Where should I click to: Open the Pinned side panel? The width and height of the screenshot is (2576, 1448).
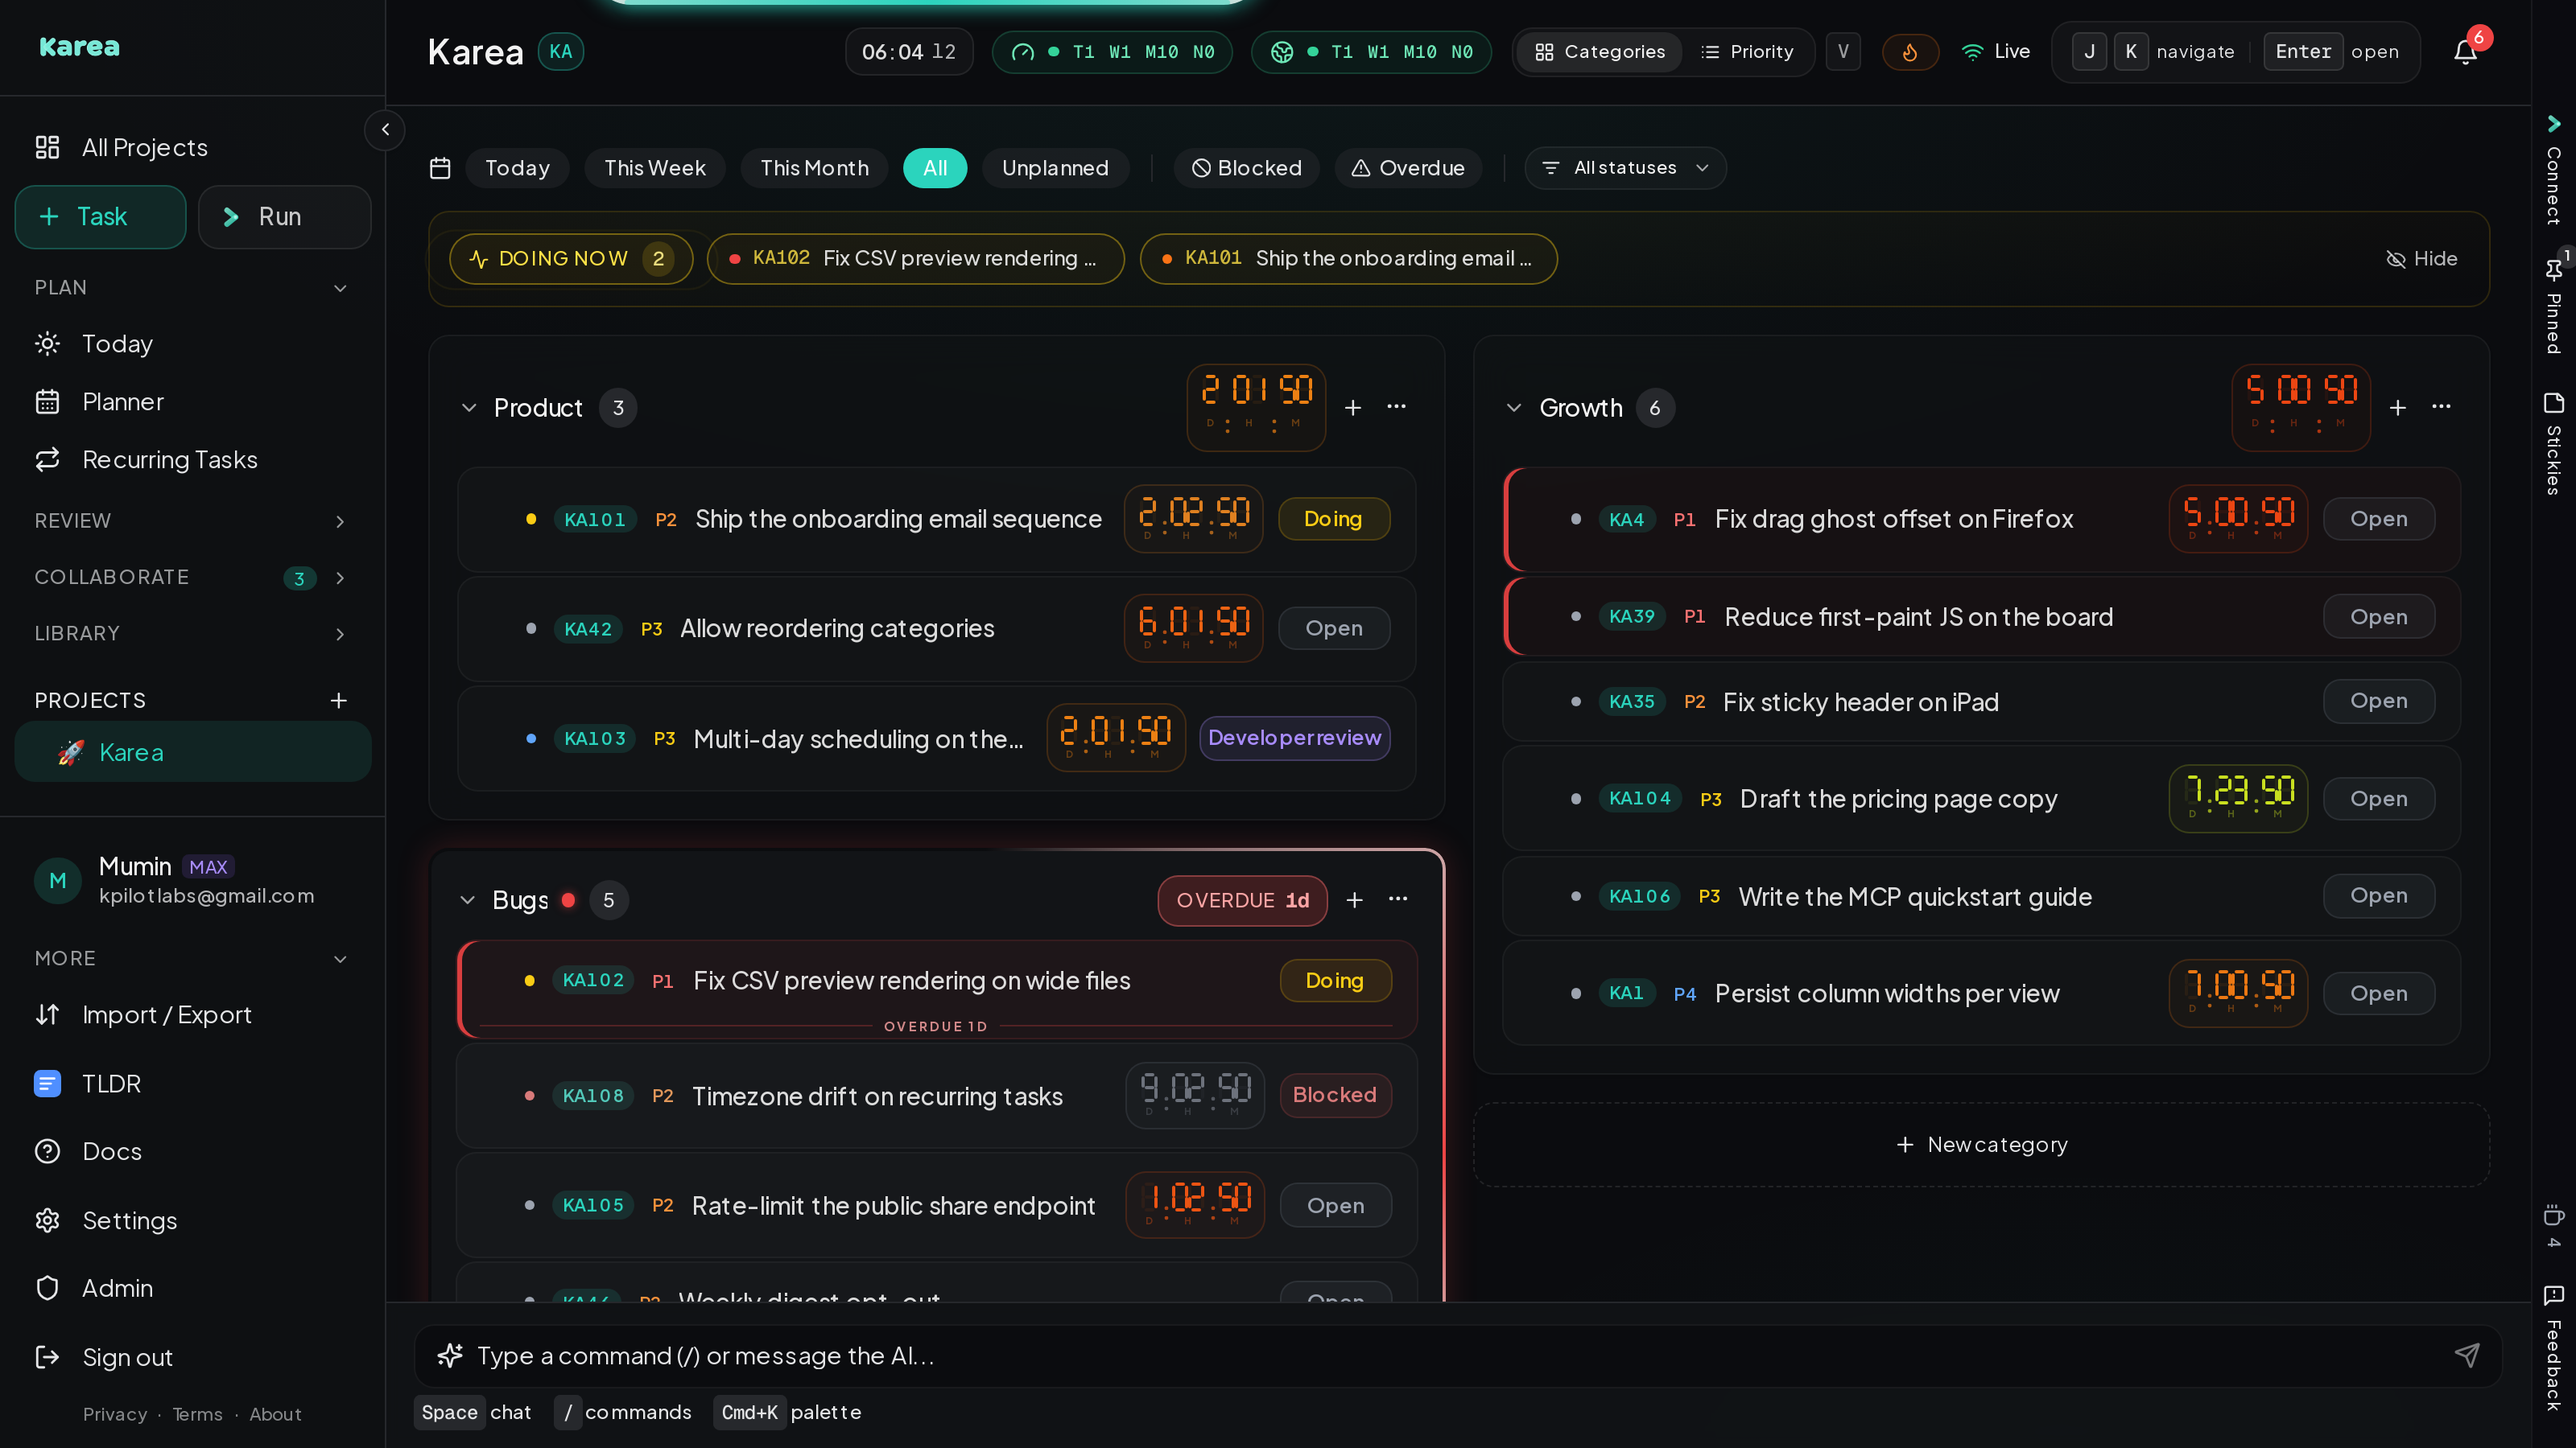tap(2553, 305)
